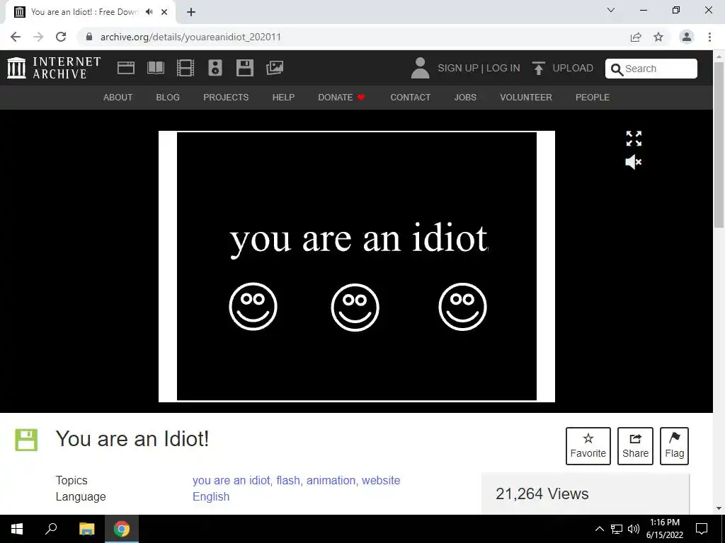Viewport: 725px width, 543px height.
Task: Unmute the emulator speaker icon
Action: (634, 162)
